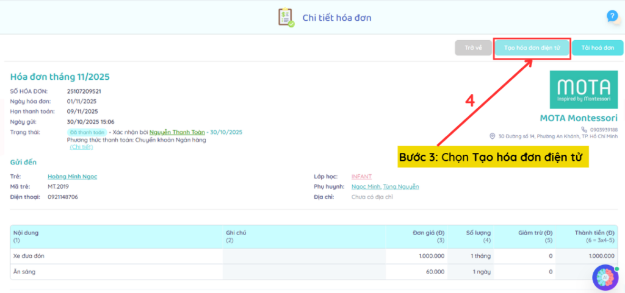
Task: Click the Nội dung column header
Action: 26,233
